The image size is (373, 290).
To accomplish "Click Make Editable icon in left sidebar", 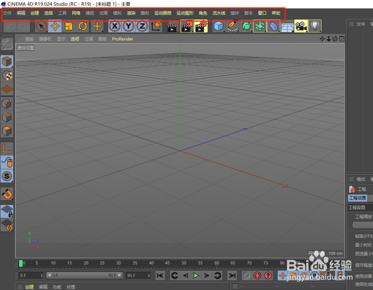I will [x=7, y=44].
